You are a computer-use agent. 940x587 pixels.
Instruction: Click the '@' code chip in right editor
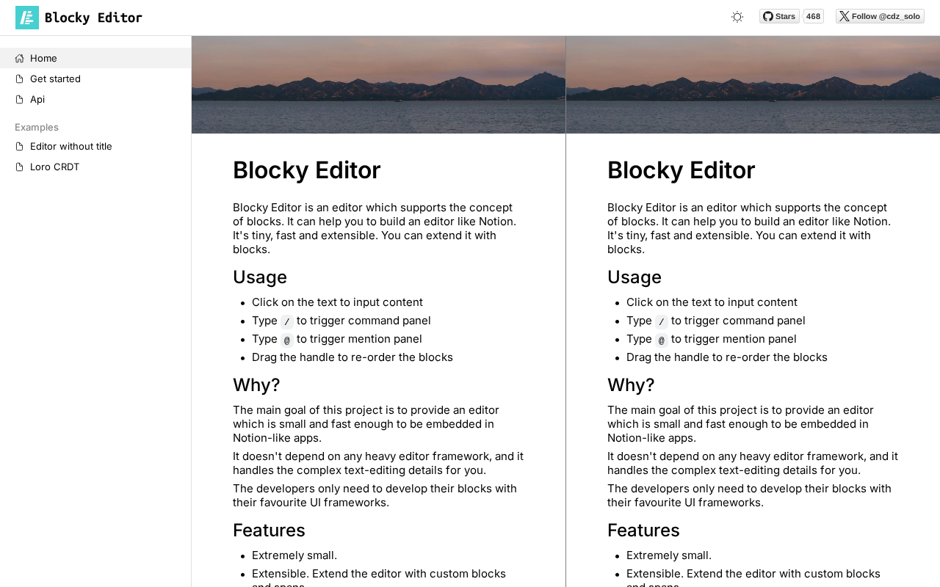[662, 340]
